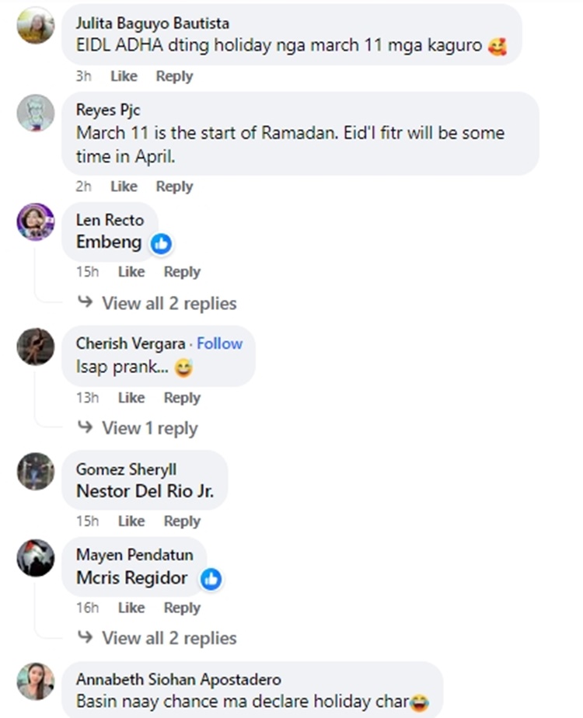Image resolution: width=583 pixels, height=718 pixels.
Task: Open Julita Baguyo Bautista's profile picture
Action: coord(36,25)
